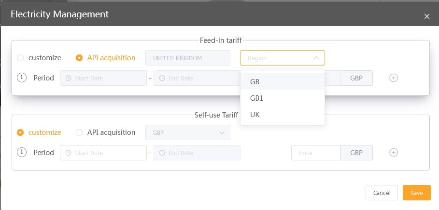The image size is (439, 210).
Task: Select customize radio in Feed-in tariff
Action: pyautogui.click(x=20, y=58)
